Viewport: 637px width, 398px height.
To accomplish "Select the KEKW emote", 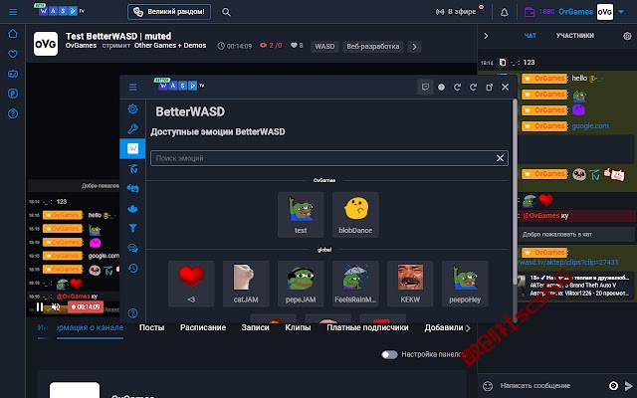I will tap(410, 284).
